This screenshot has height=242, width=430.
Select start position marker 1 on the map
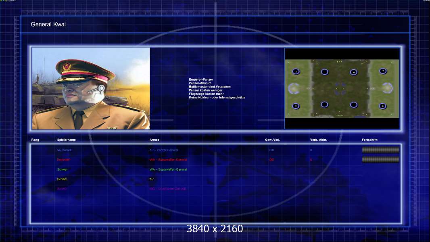click(x=296, y=71)
